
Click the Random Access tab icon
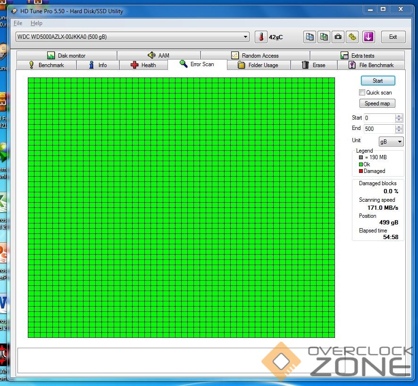click(x=235, y=56)
